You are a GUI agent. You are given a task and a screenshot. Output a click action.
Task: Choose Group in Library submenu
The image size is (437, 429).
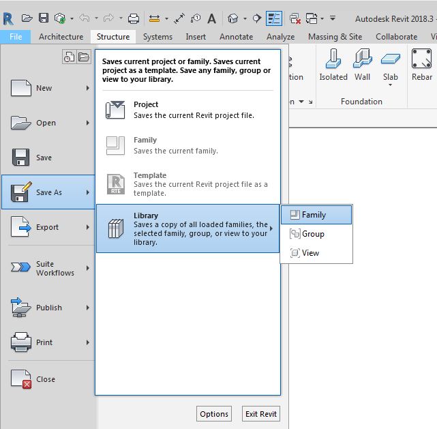point(316,234)
